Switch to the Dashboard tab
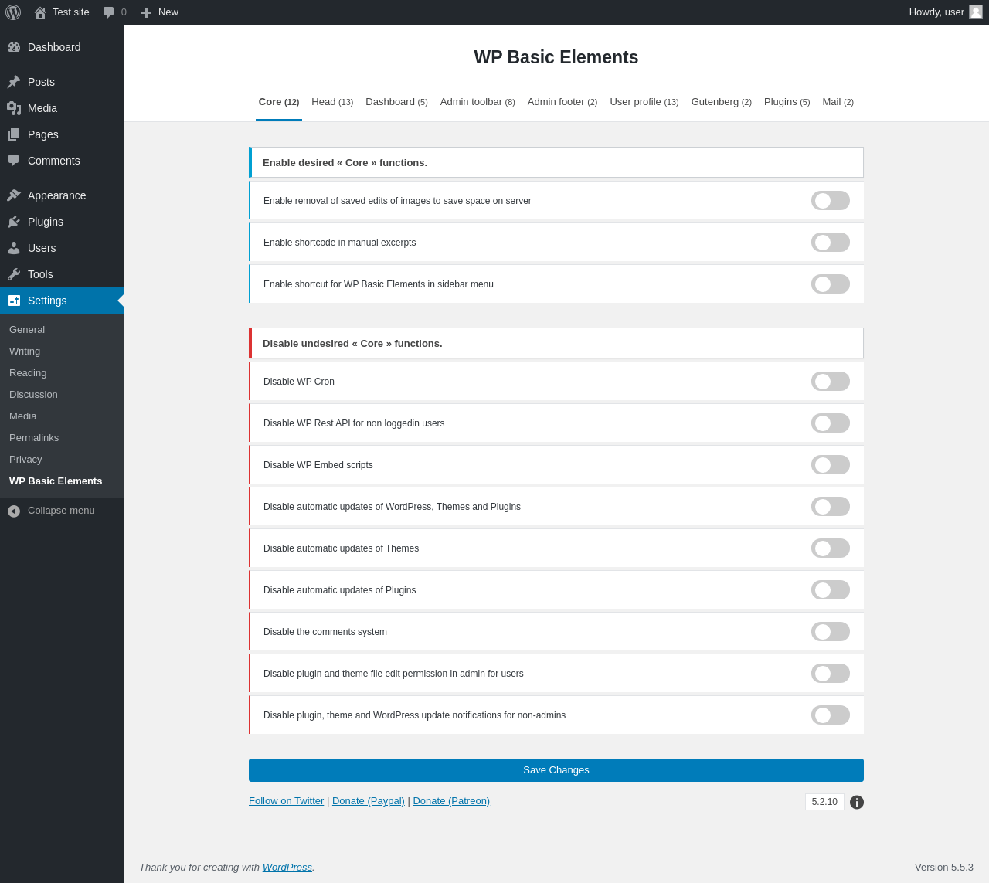This screenshot has height=883, width=989. coord(396,102)
